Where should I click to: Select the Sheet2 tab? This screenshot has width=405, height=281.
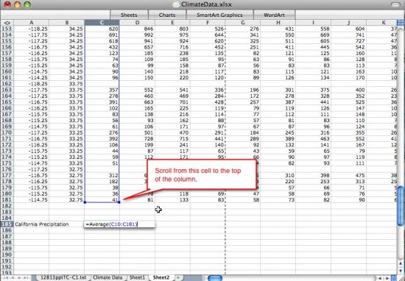point(161,277)
